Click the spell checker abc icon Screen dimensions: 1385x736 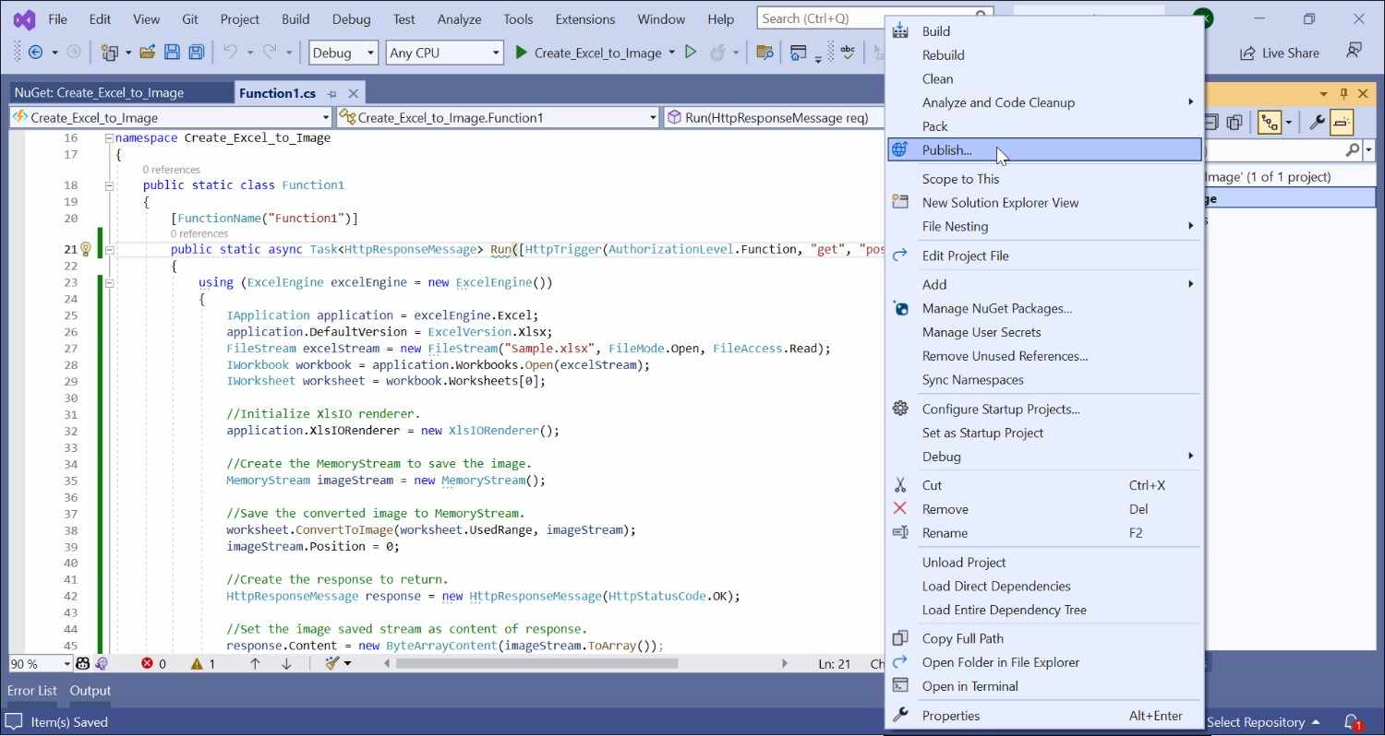[847, 53]
